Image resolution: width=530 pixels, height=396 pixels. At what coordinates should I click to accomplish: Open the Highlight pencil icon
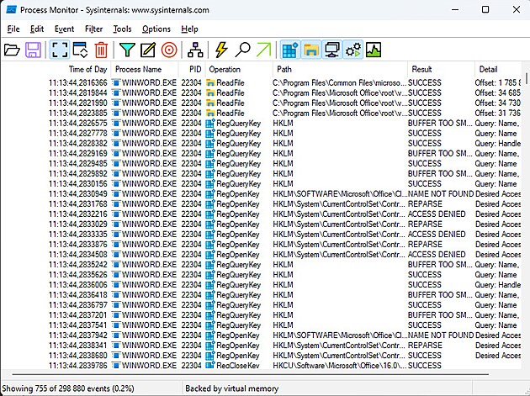[x=148, y=50]
